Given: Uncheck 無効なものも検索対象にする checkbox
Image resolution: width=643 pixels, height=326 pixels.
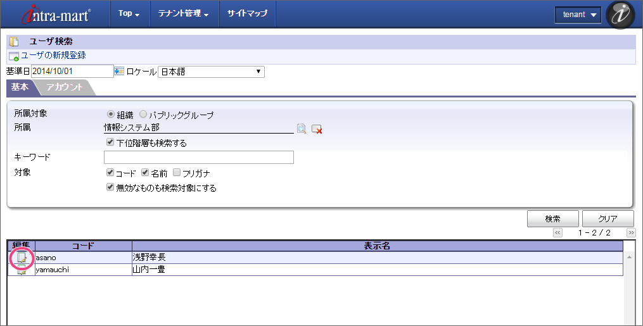Looking at the screenshot, I should [x=110, y=187].
